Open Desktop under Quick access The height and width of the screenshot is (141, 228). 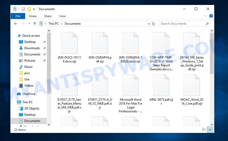(30, 42)
